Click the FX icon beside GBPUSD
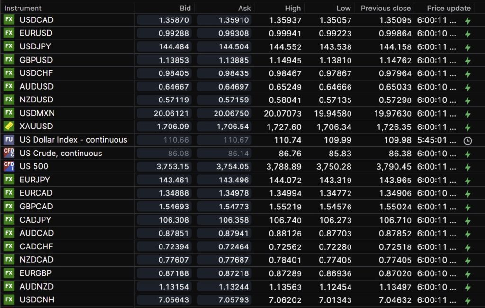 (9, 60)
